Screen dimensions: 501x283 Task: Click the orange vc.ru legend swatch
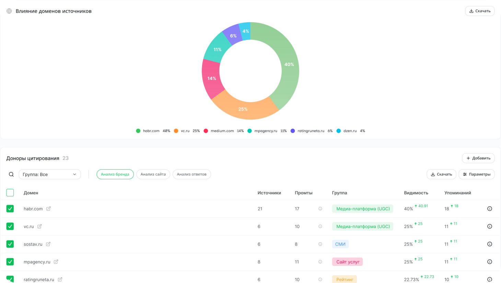point(176,131)
